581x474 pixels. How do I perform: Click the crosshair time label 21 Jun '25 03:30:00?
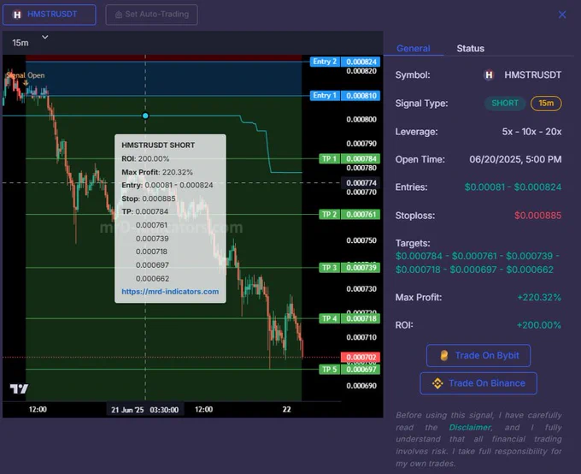point(145,410)
